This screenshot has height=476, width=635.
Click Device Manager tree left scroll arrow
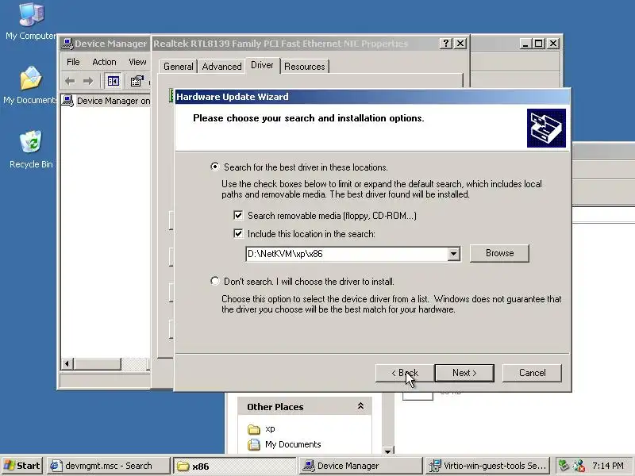click(67, 364)
